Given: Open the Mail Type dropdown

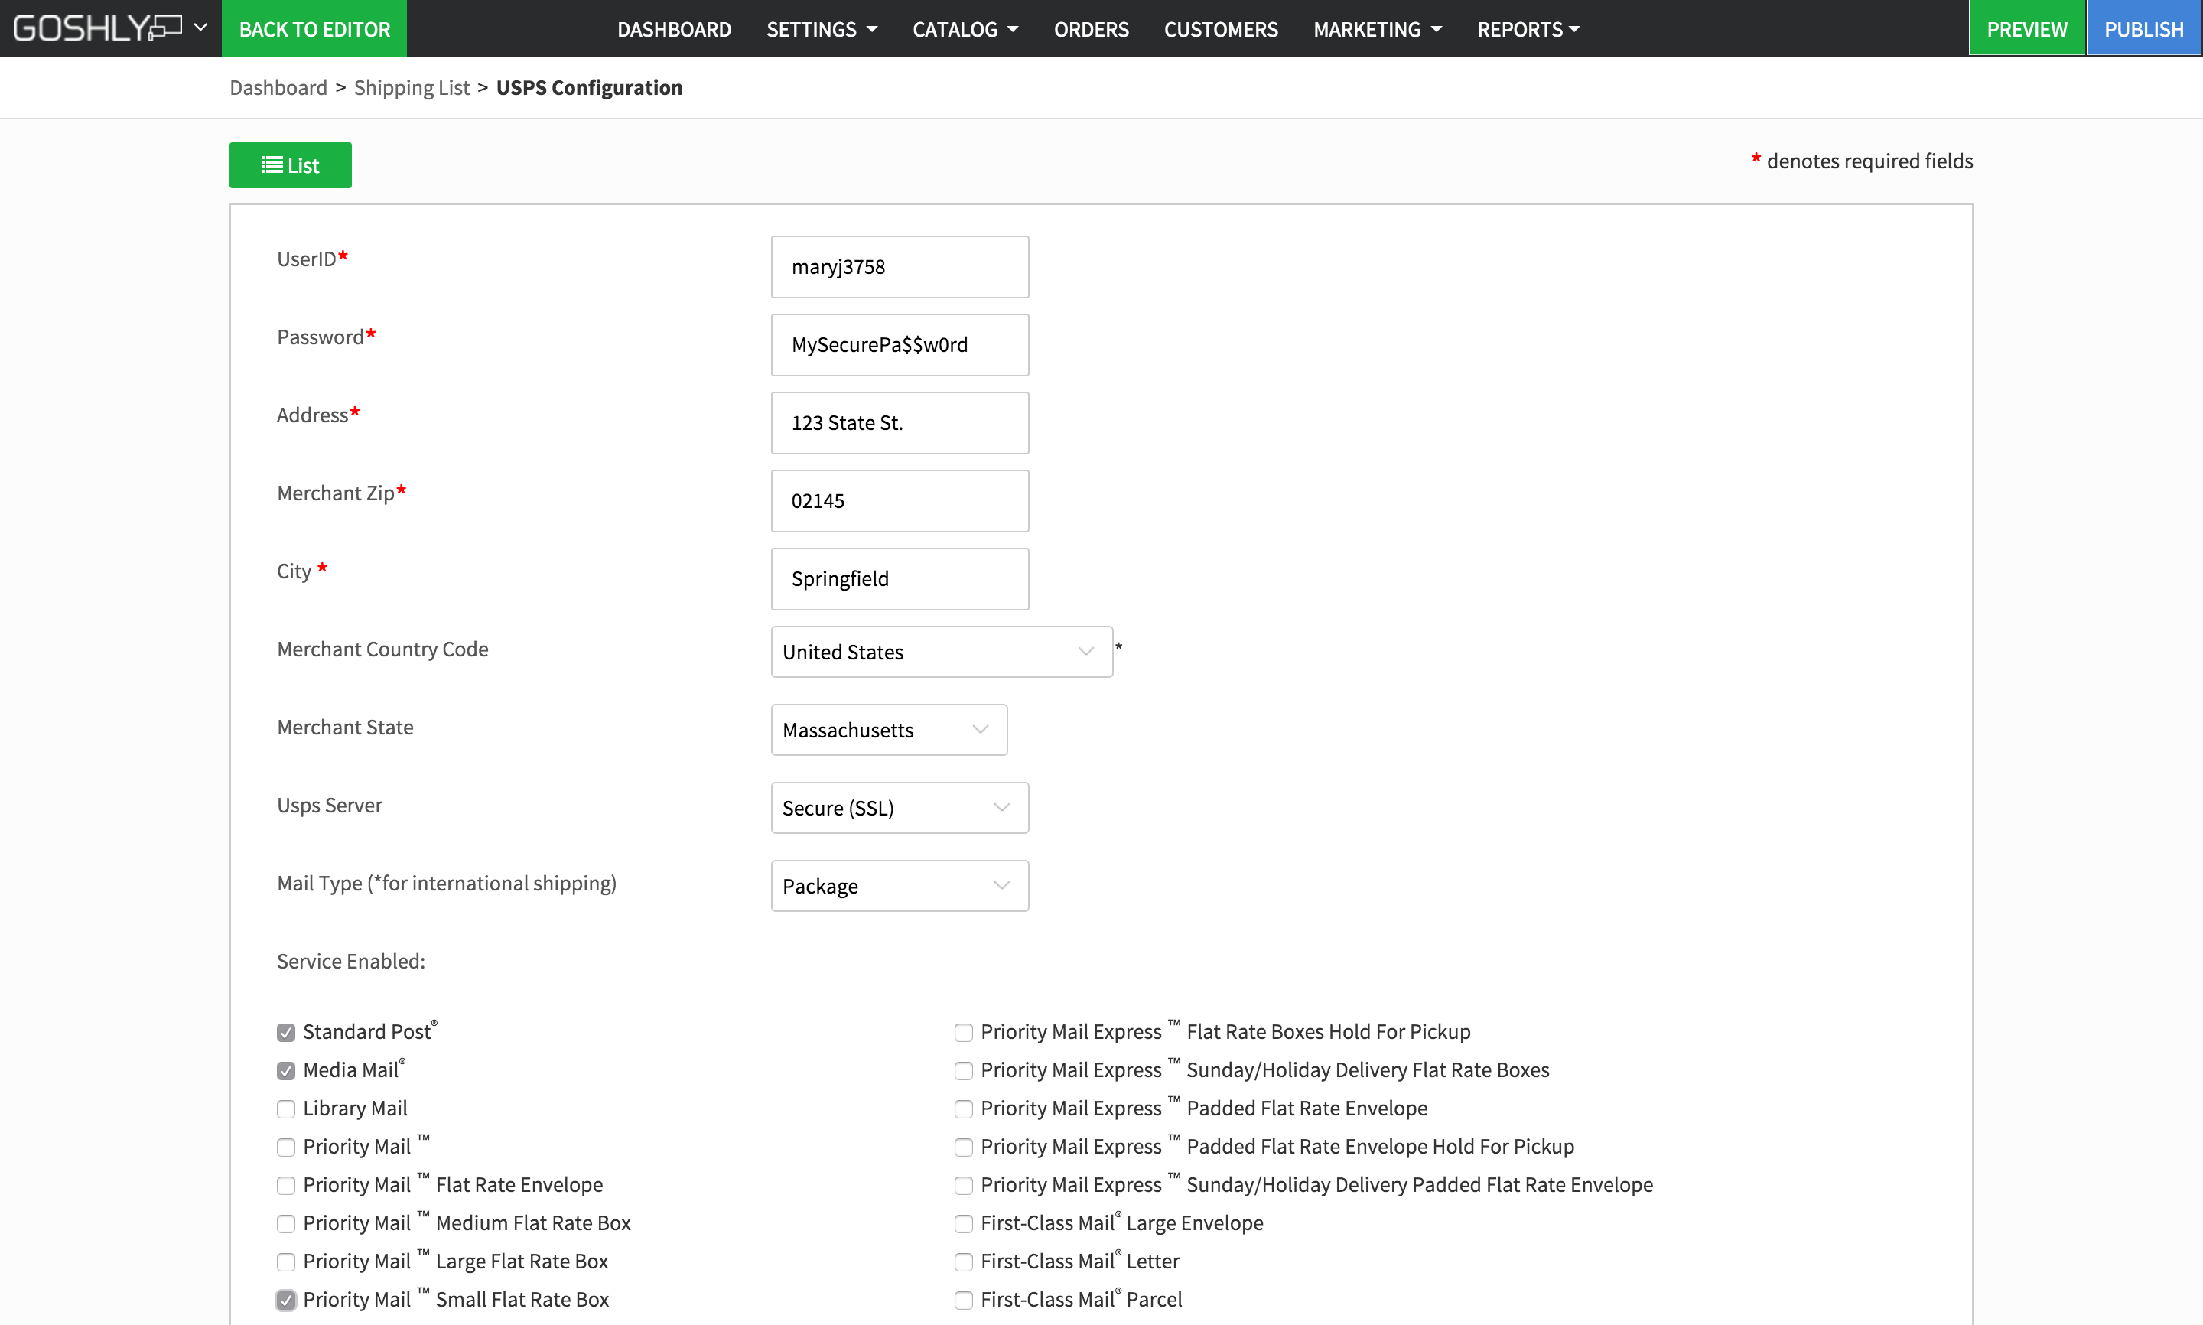Looking at the screenshot, I should tap(900, 886).
